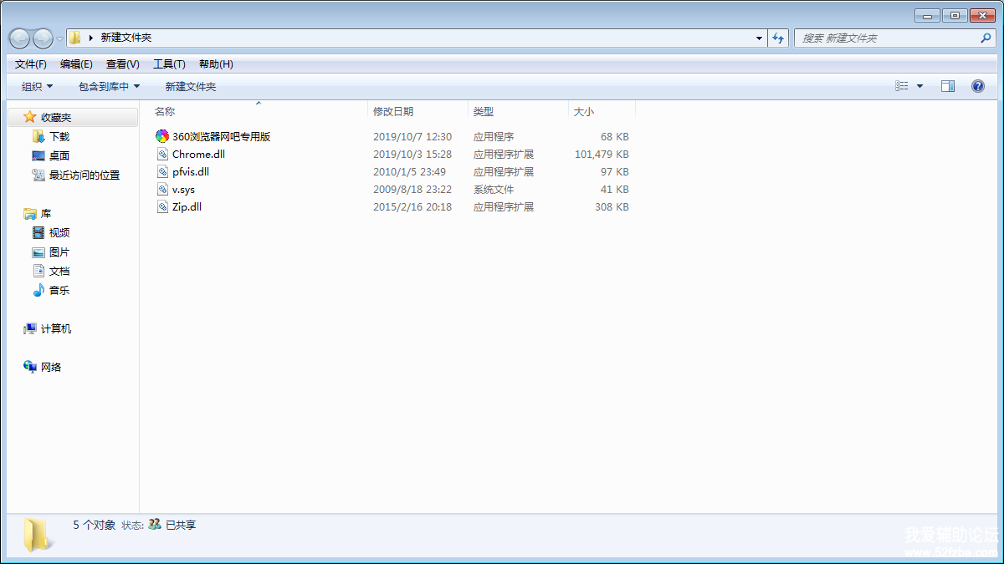1004x564 pixels.
Task: Open address bar history dropdown
Action: (759, 38)
